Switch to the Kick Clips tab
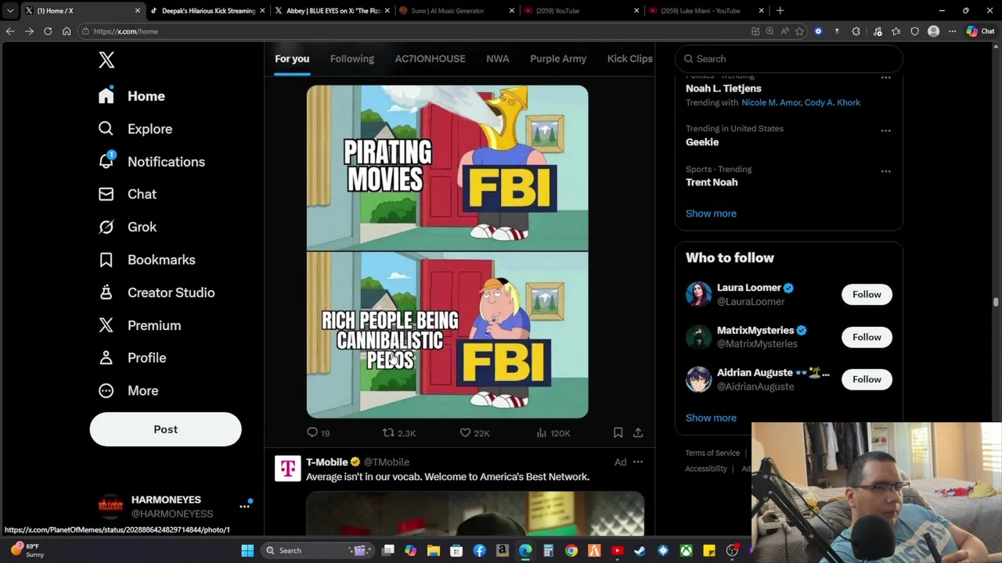Screen dimensions: 1002x563 tap(629, 59)
